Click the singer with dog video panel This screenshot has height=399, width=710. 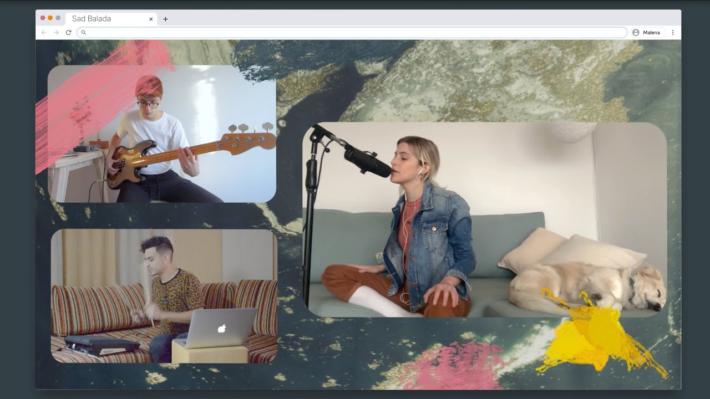[485, 219]
